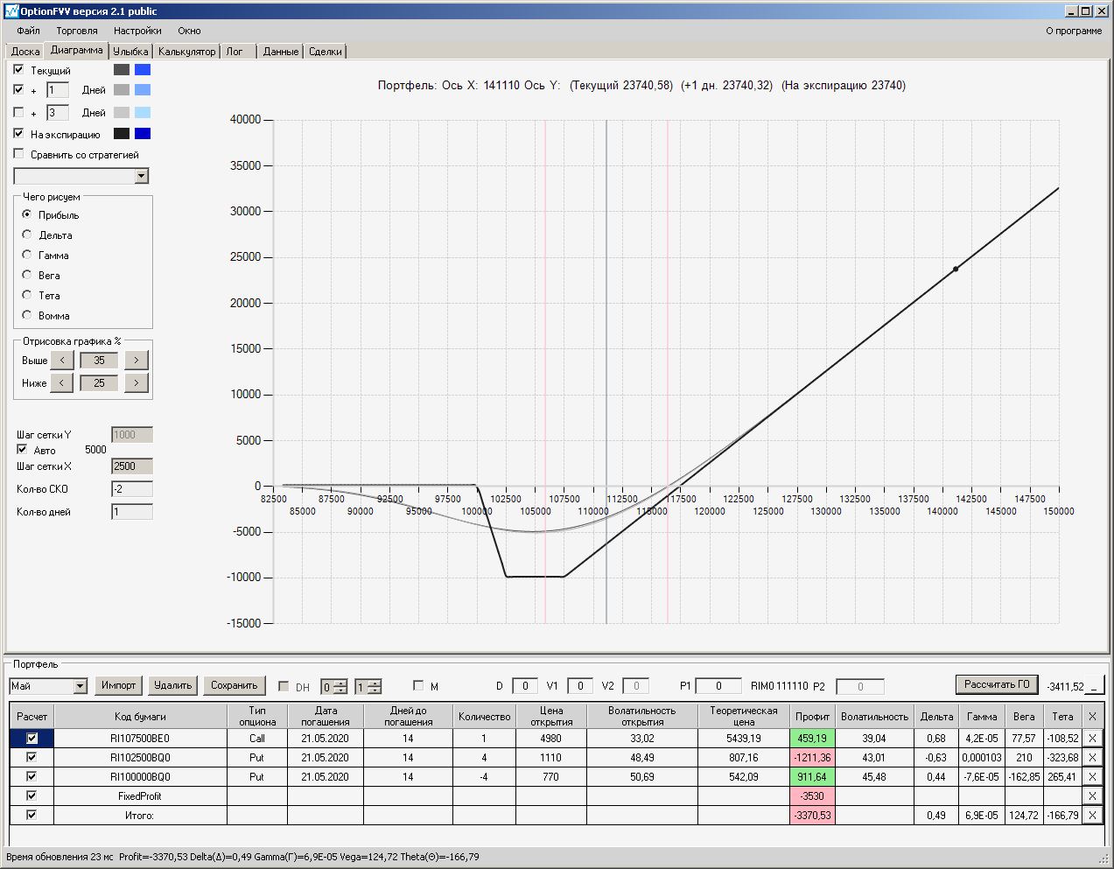Toggle the Авто grid step checkbox
The height and width of the screenshot is (869, 1114).
pyautogui.click(x=22, y=449)
